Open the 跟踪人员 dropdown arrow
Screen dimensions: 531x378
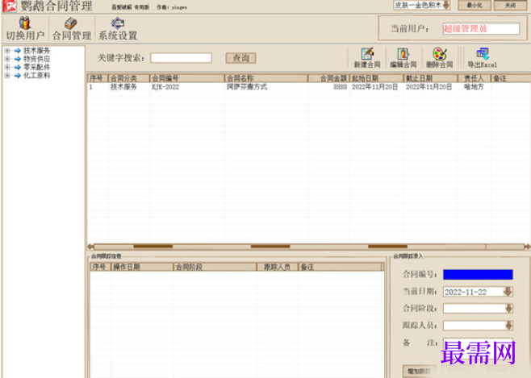508,326
